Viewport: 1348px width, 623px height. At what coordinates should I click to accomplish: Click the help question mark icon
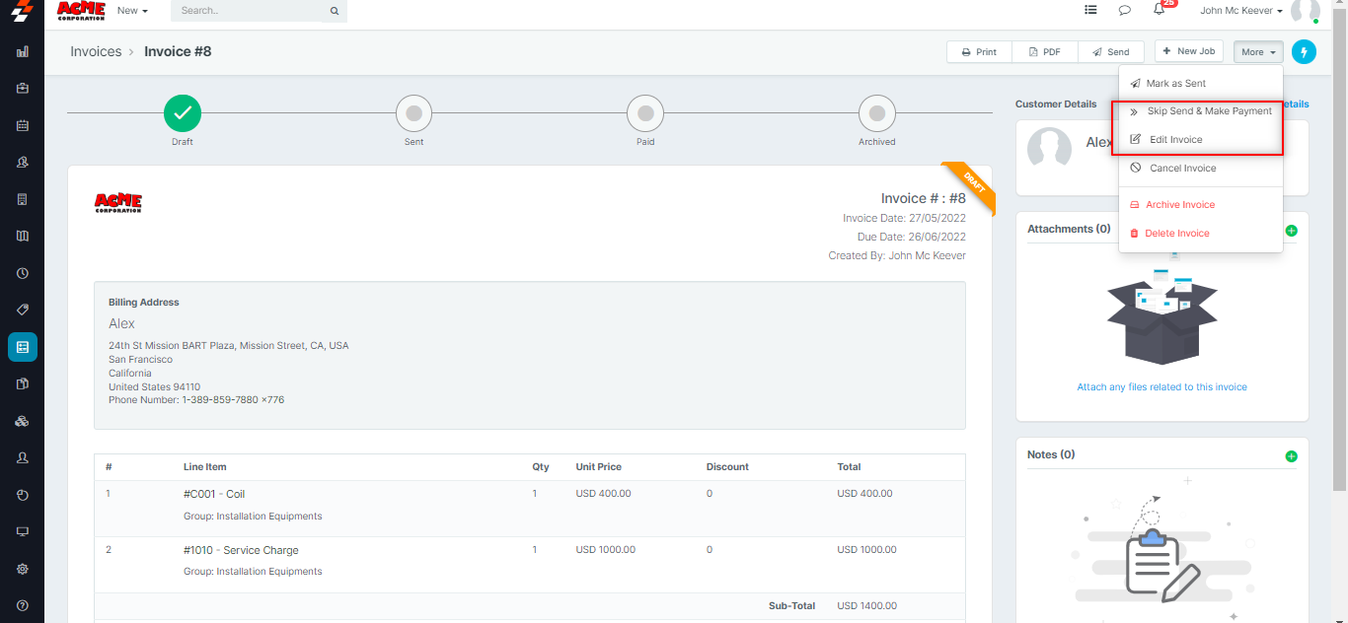22,605
